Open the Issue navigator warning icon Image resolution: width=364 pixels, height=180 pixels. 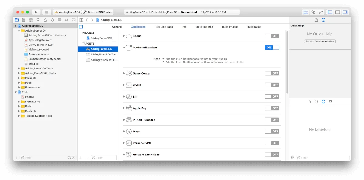[x=45, y=20]
